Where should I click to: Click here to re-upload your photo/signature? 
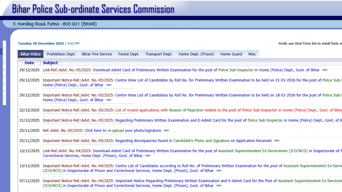click(x=123, y=131)
